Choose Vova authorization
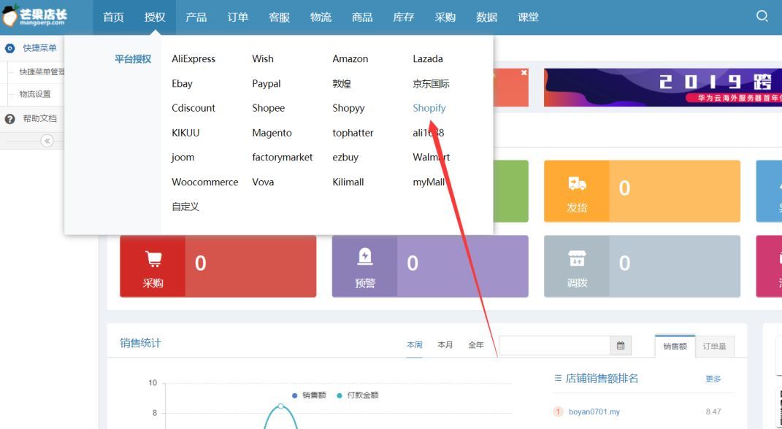Viewport: 782px width, 429px height. 263,182
